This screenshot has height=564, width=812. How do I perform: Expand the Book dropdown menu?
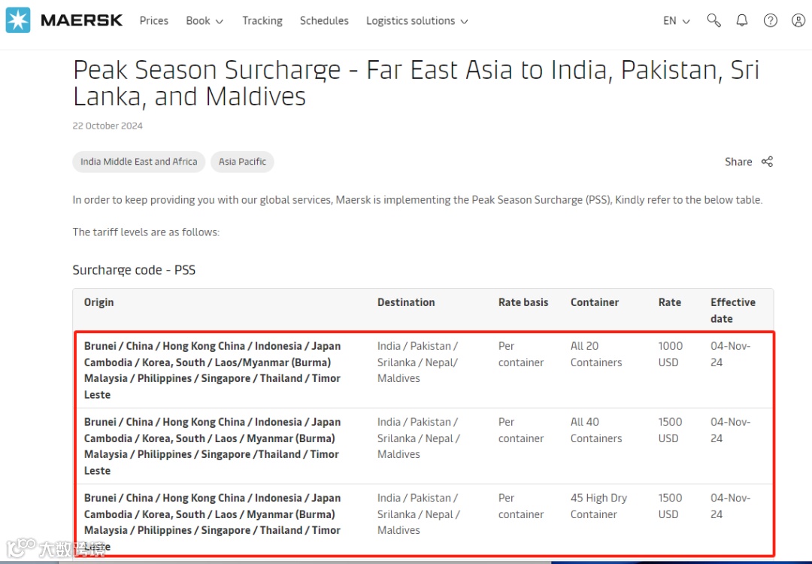(x=205, y=21)
